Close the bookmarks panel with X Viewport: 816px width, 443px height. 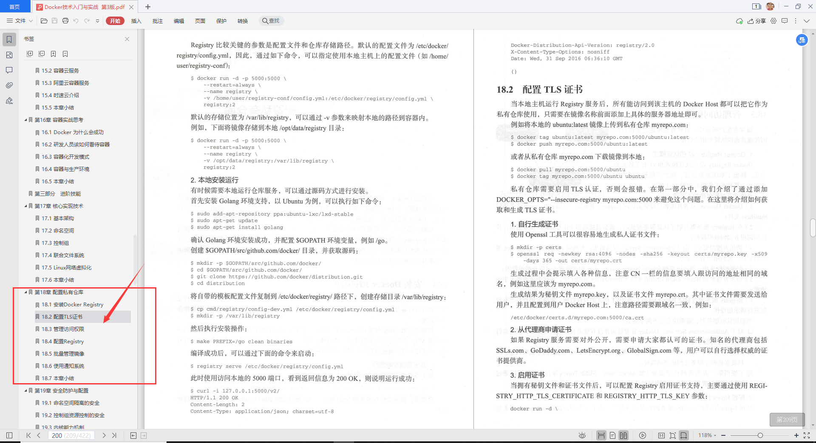click(127, 39)
